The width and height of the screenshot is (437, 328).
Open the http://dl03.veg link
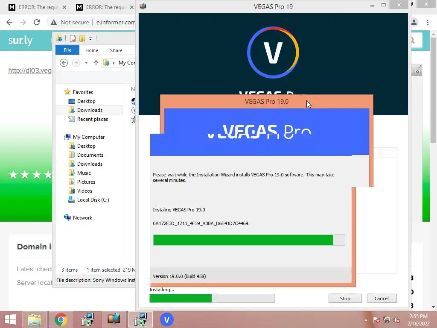[x=30, y=70]
